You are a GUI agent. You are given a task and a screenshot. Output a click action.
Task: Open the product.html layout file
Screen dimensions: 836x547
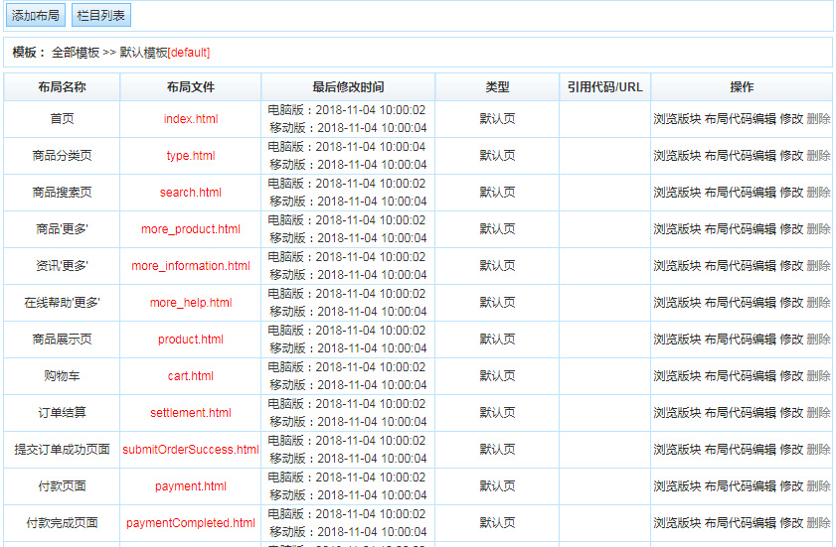click(x=191, y=340)
